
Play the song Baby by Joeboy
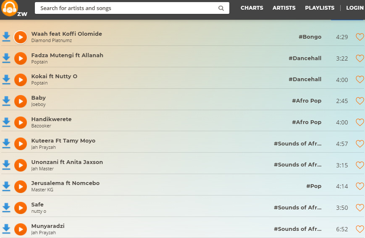coord(21,101)
